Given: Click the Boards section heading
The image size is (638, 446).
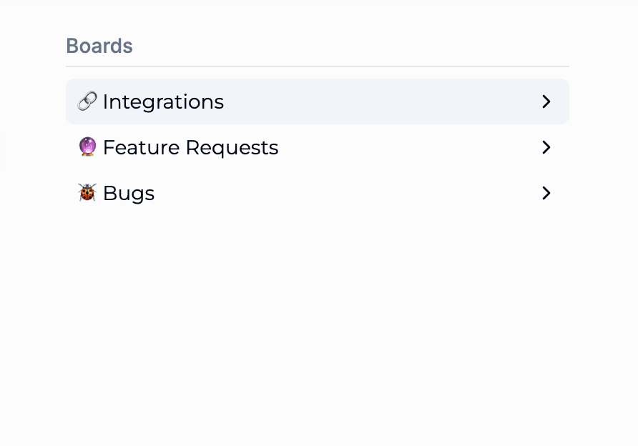Looking at the screenshot, I should tap(99, 46).
